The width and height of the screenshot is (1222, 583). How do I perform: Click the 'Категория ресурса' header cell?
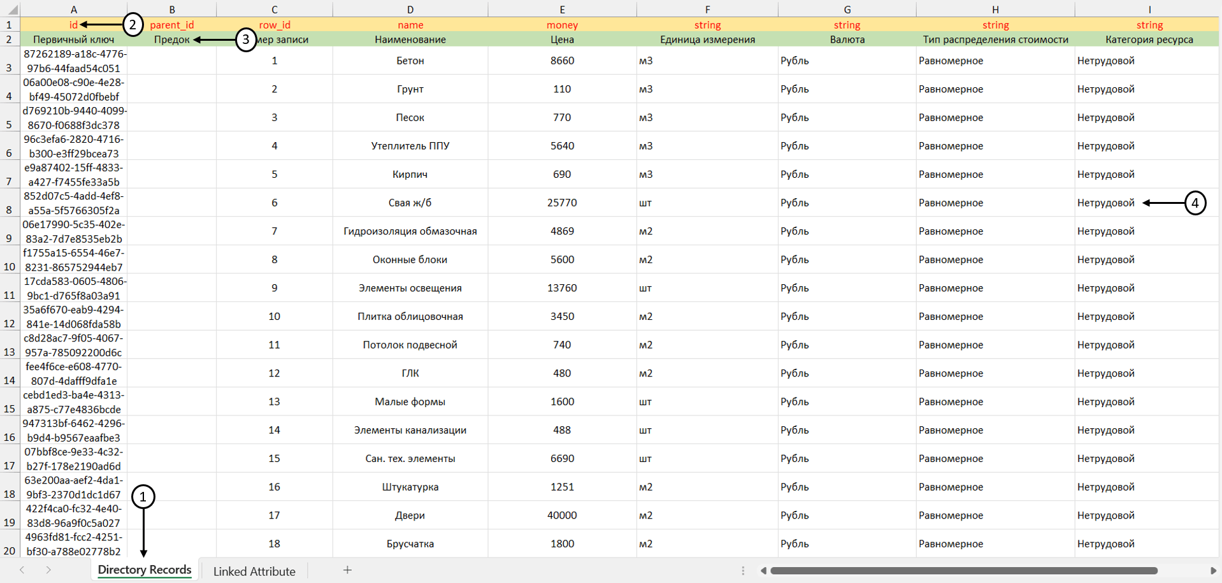1149,40
